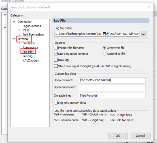
Task: Choose the Append to file option
Action: [104, 53]
